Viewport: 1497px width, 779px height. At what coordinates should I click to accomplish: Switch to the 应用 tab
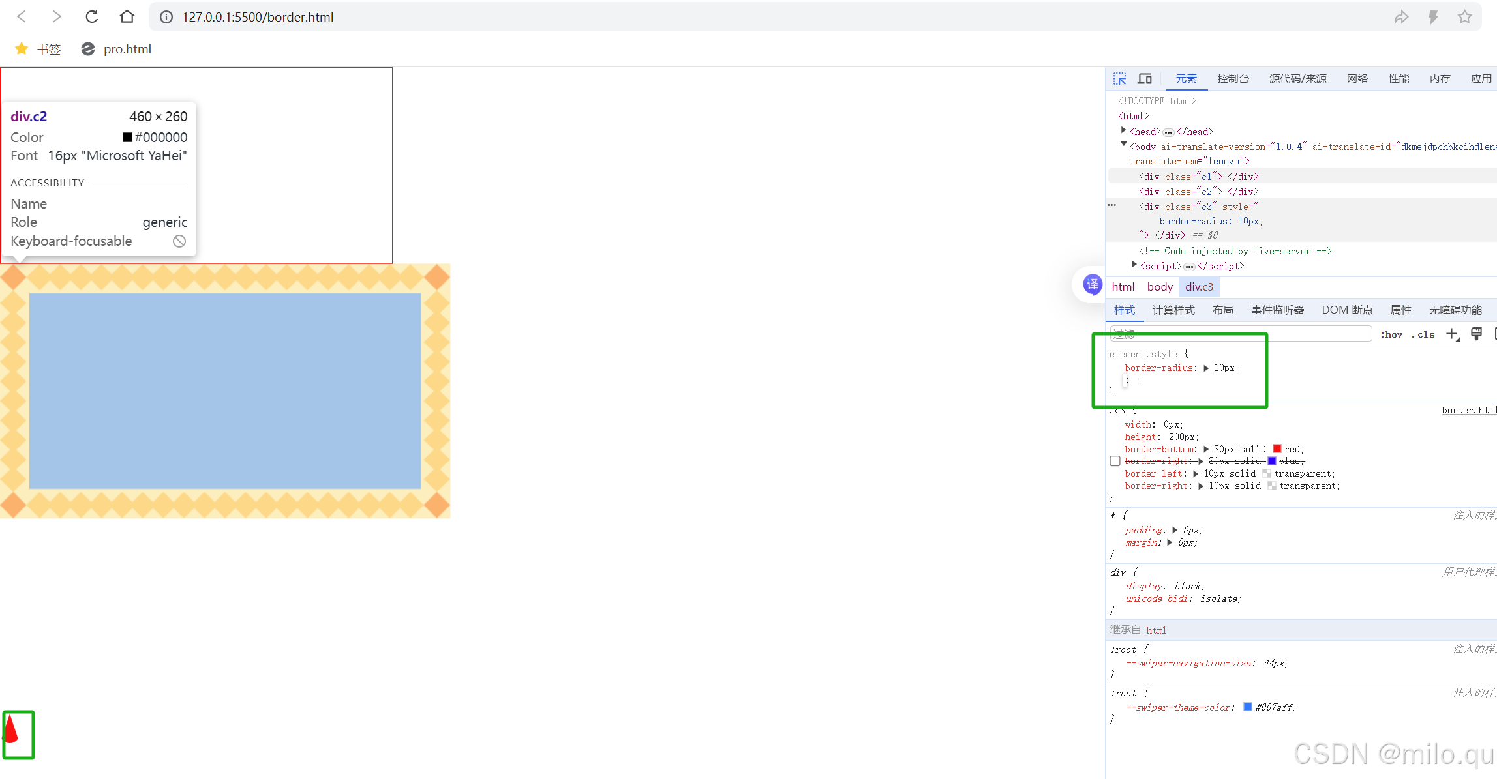1481,79
